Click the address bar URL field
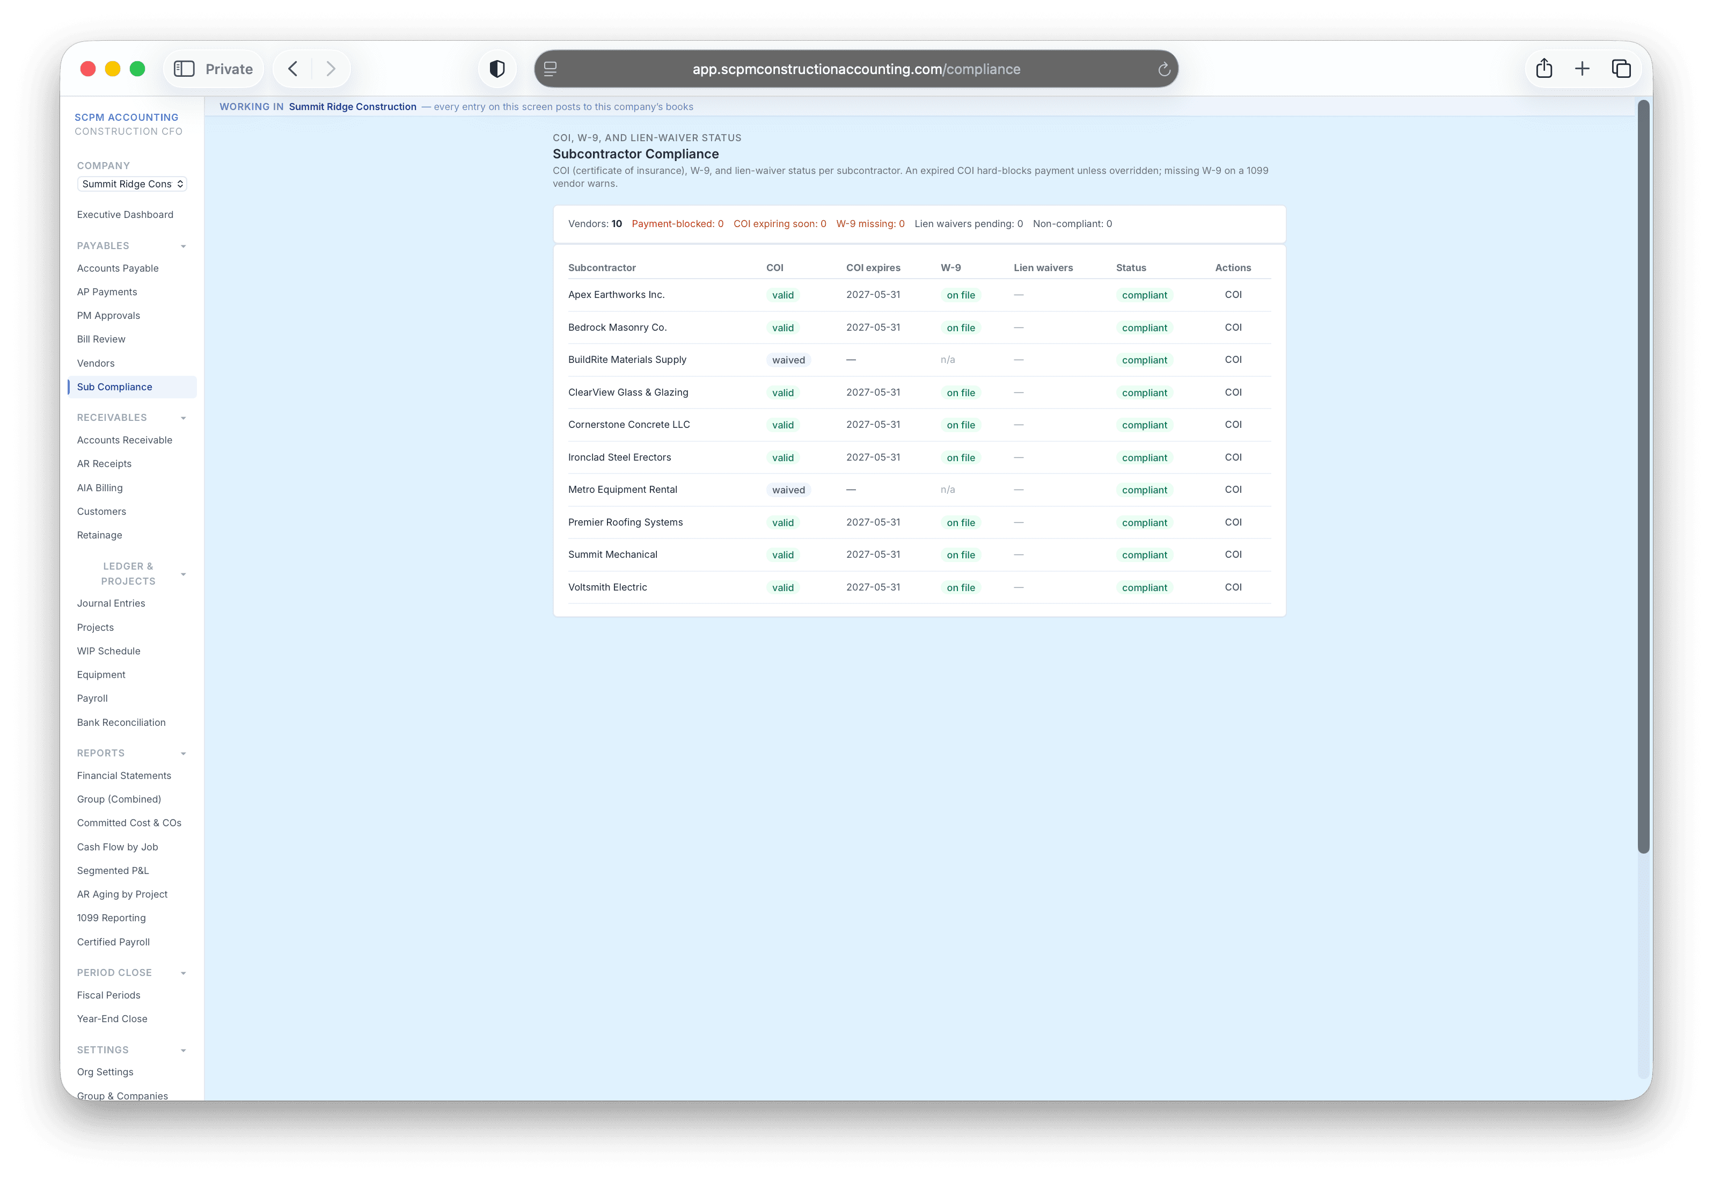Viewport: 1713px width, 1180px height. coord(856,69)
